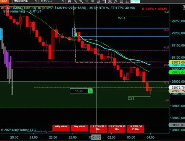Show the Chart Trader panel icon

coord(104,1)
